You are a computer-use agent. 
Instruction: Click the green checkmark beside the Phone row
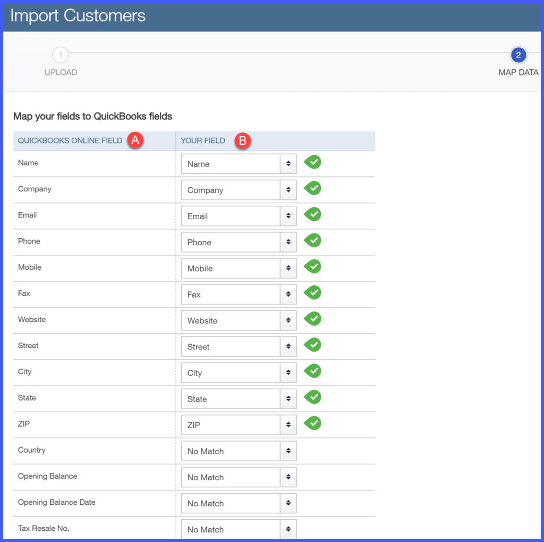coord(312,240)
